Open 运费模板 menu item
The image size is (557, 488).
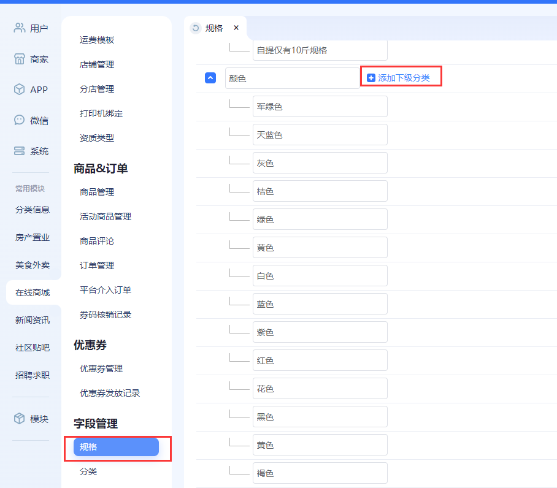(97, 40)
